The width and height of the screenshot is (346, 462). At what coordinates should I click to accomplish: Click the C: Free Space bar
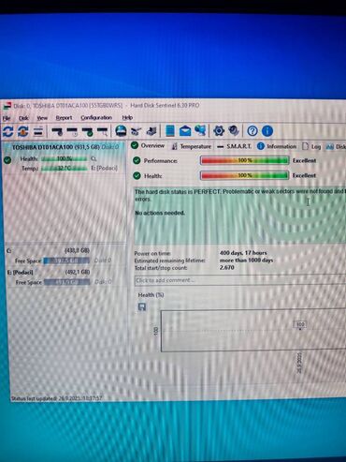click(66, 261)
